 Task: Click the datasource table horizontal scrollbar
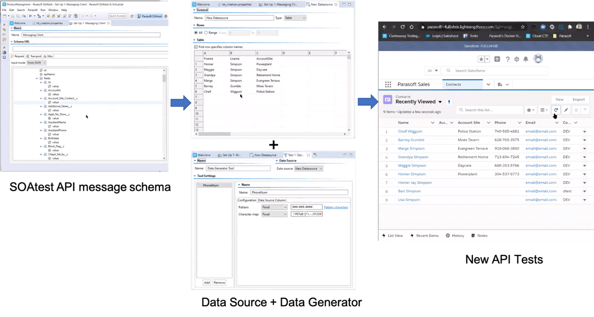[x=214, y=134]
